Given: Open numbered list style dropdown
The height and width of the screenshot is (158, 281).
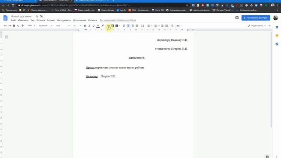Looking at the screenshot, I should [x=152, y=26].
